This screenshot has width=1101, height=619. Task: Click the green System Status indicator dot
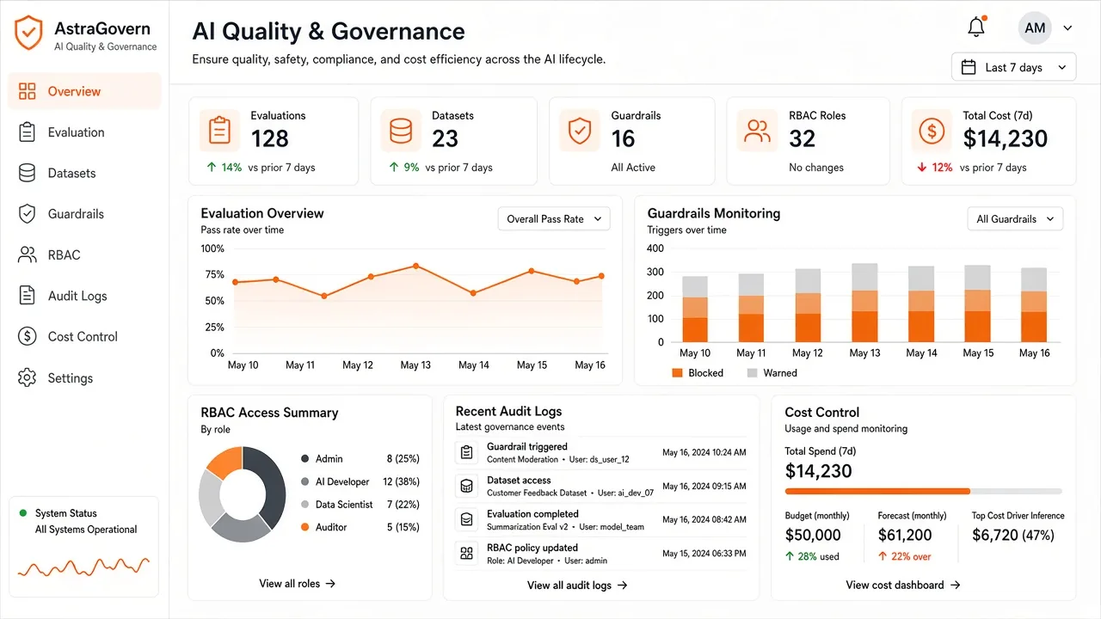[x=22, y=513]
